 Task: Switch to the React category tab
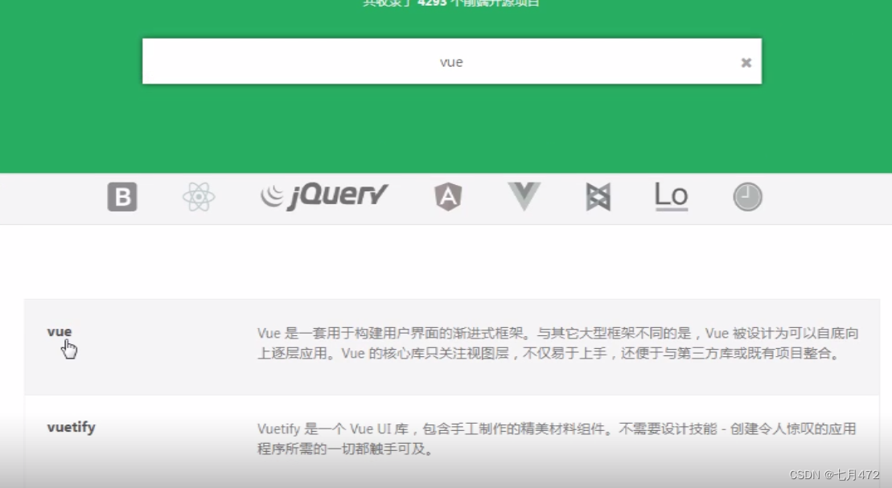coord(199,195)
